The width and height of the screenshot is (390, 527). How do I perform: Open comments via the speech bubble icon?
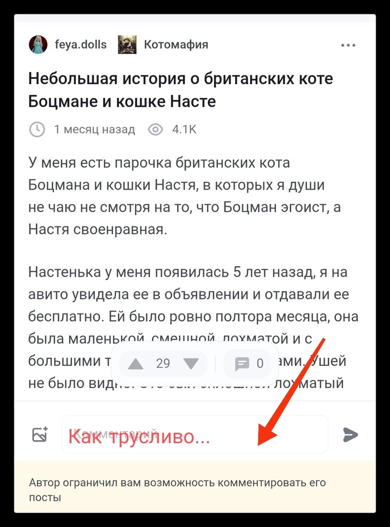pos(242,364)
